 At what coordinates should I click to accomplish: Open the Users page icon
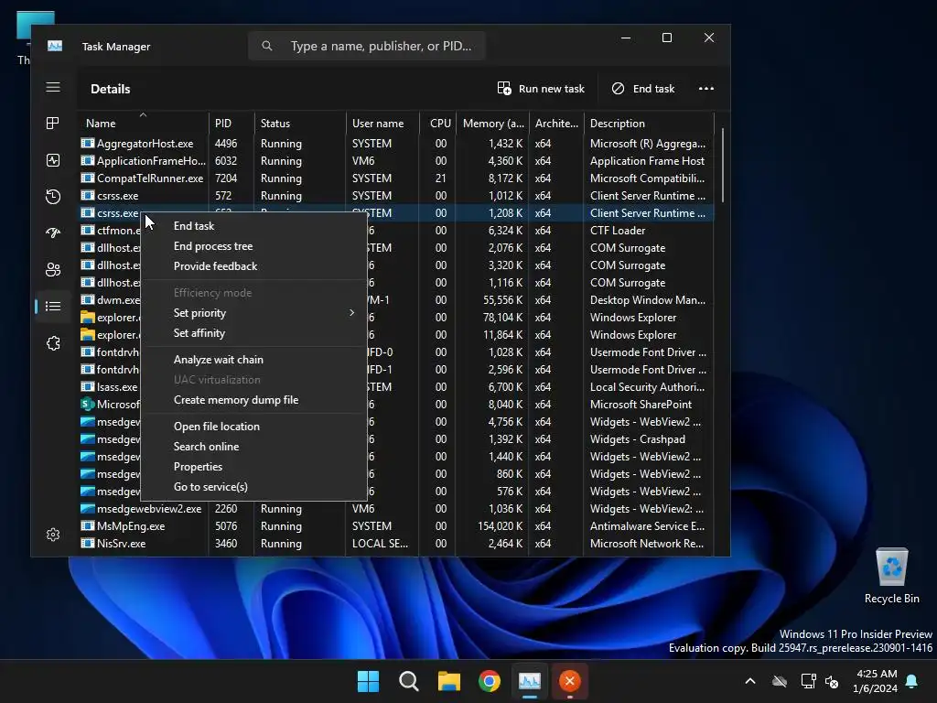click(53, 270)
